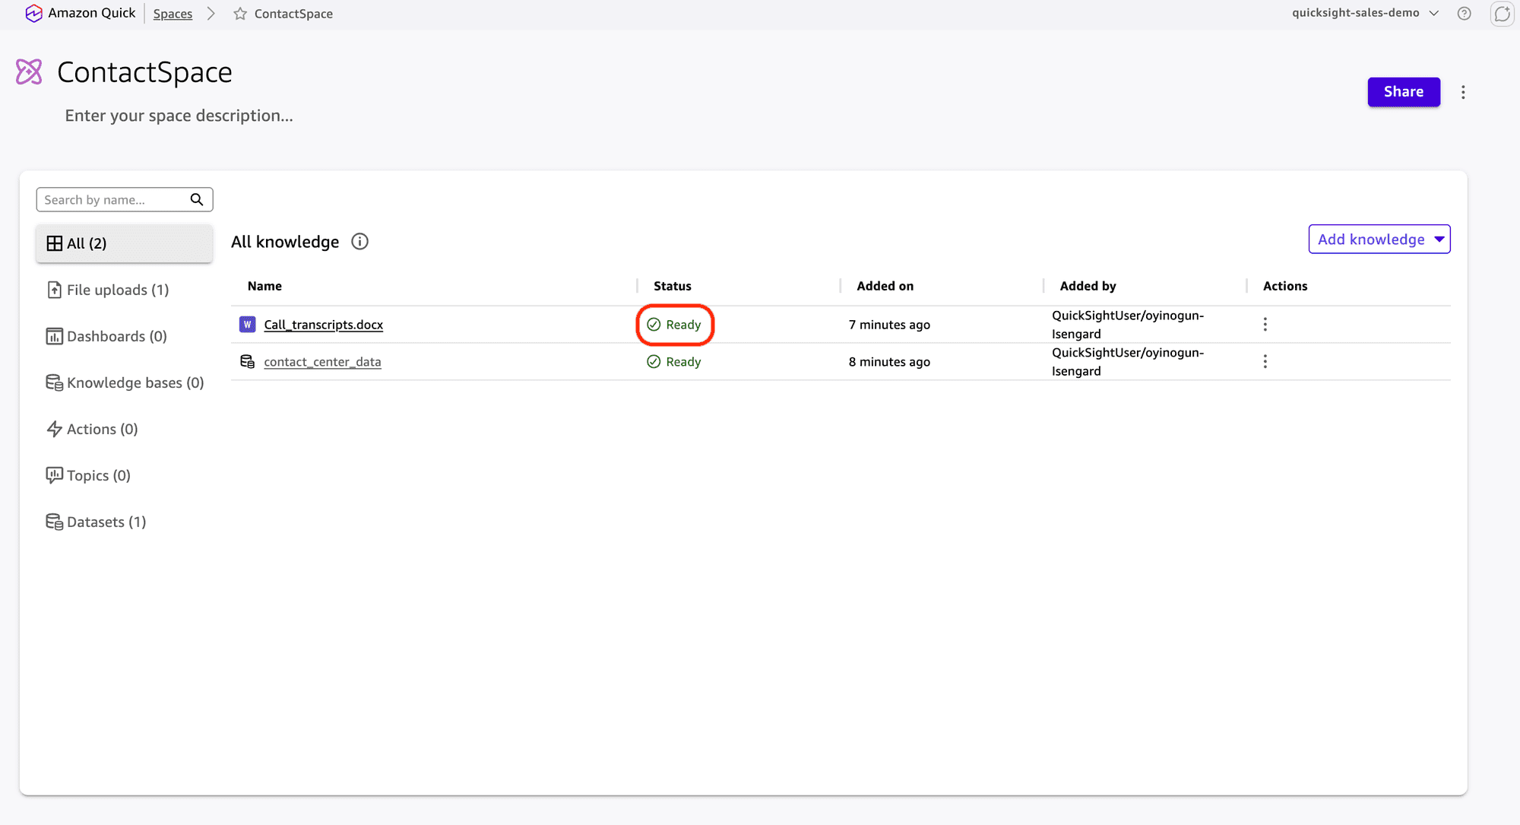Switch to Datasets (1) filter
The height and width of the screenshot is (825, 1520).
(x=125, y=522)
